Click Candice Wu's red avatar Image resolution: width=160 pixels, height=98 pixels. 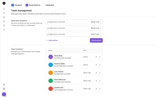tap(50, 89)
